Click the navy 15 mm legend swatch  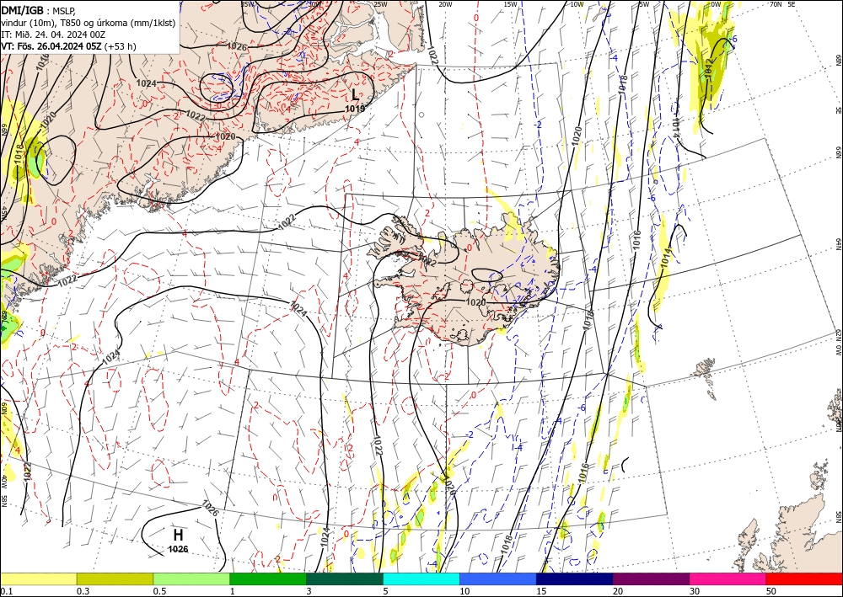[575, 578]
